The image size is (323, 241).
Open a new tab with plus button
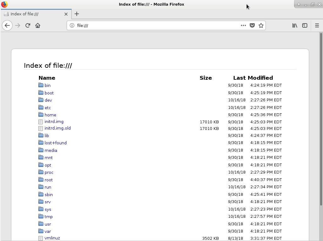coord(77,14)
